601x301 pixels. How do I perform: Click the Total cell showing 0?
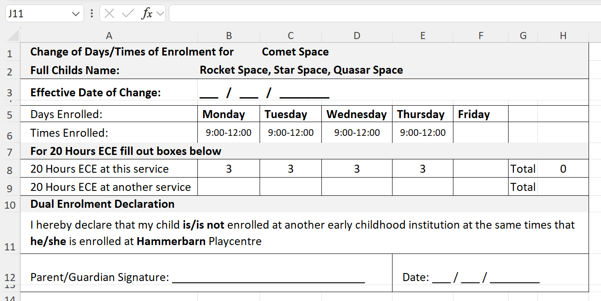[x=563, y=169]
